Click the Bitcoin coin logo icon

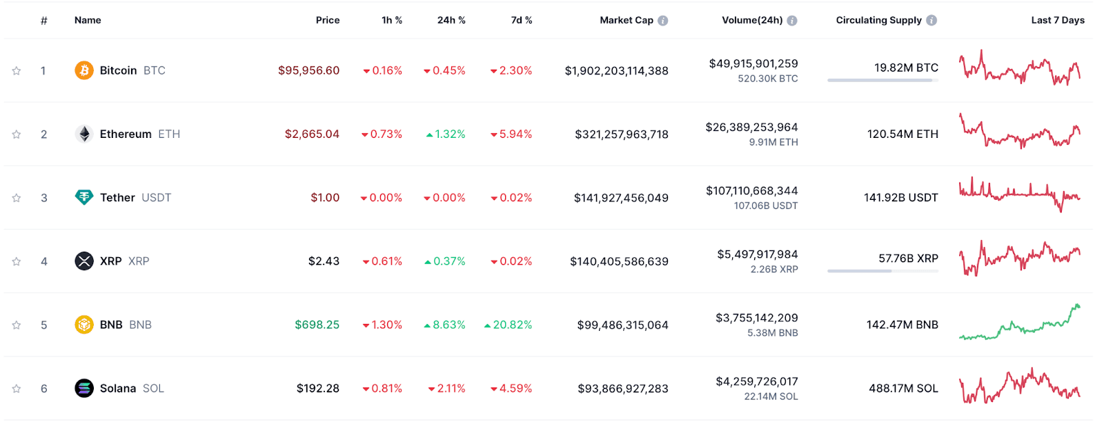pyautogui.click(x=84, y=70)
